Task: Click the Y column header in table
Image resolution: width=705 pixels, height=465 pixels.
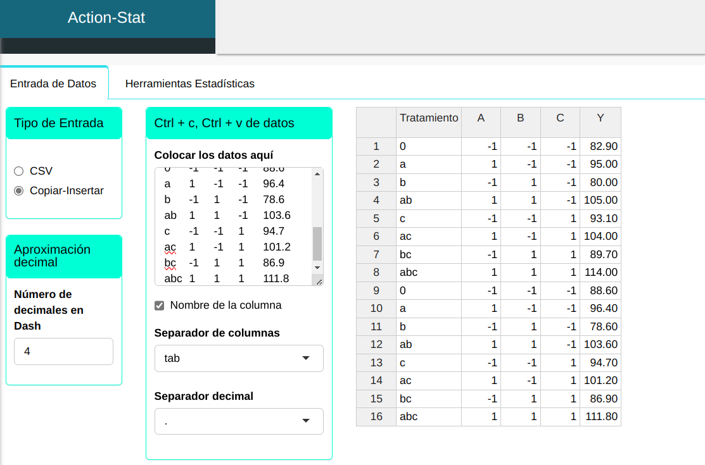Action: point(600,118)
